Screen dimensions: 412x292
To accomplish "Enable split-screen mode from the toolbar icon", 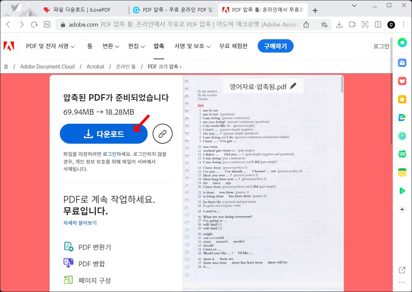I will coord(378,24).
